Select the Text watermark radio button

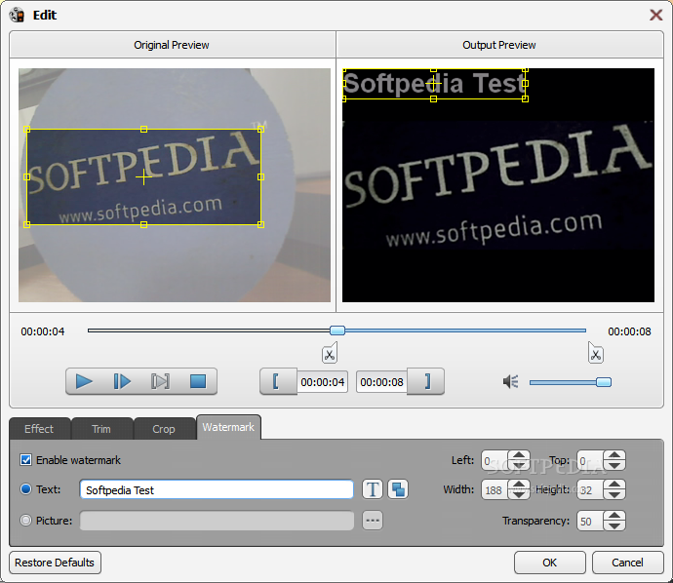point(25,489)
